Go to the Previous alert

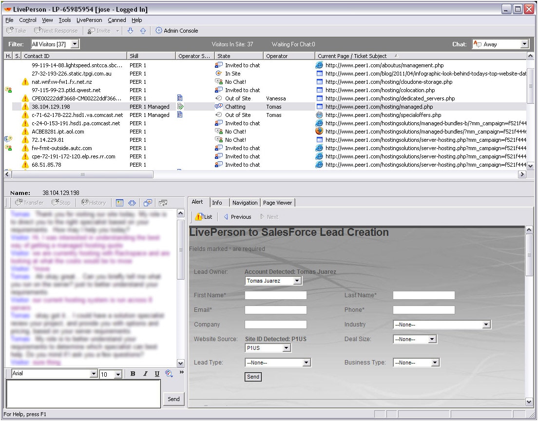(237, 217)
